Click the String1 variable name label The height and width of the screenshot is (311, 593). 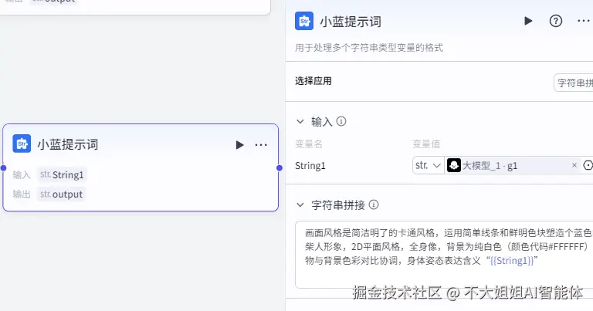[x=310, y=165]
